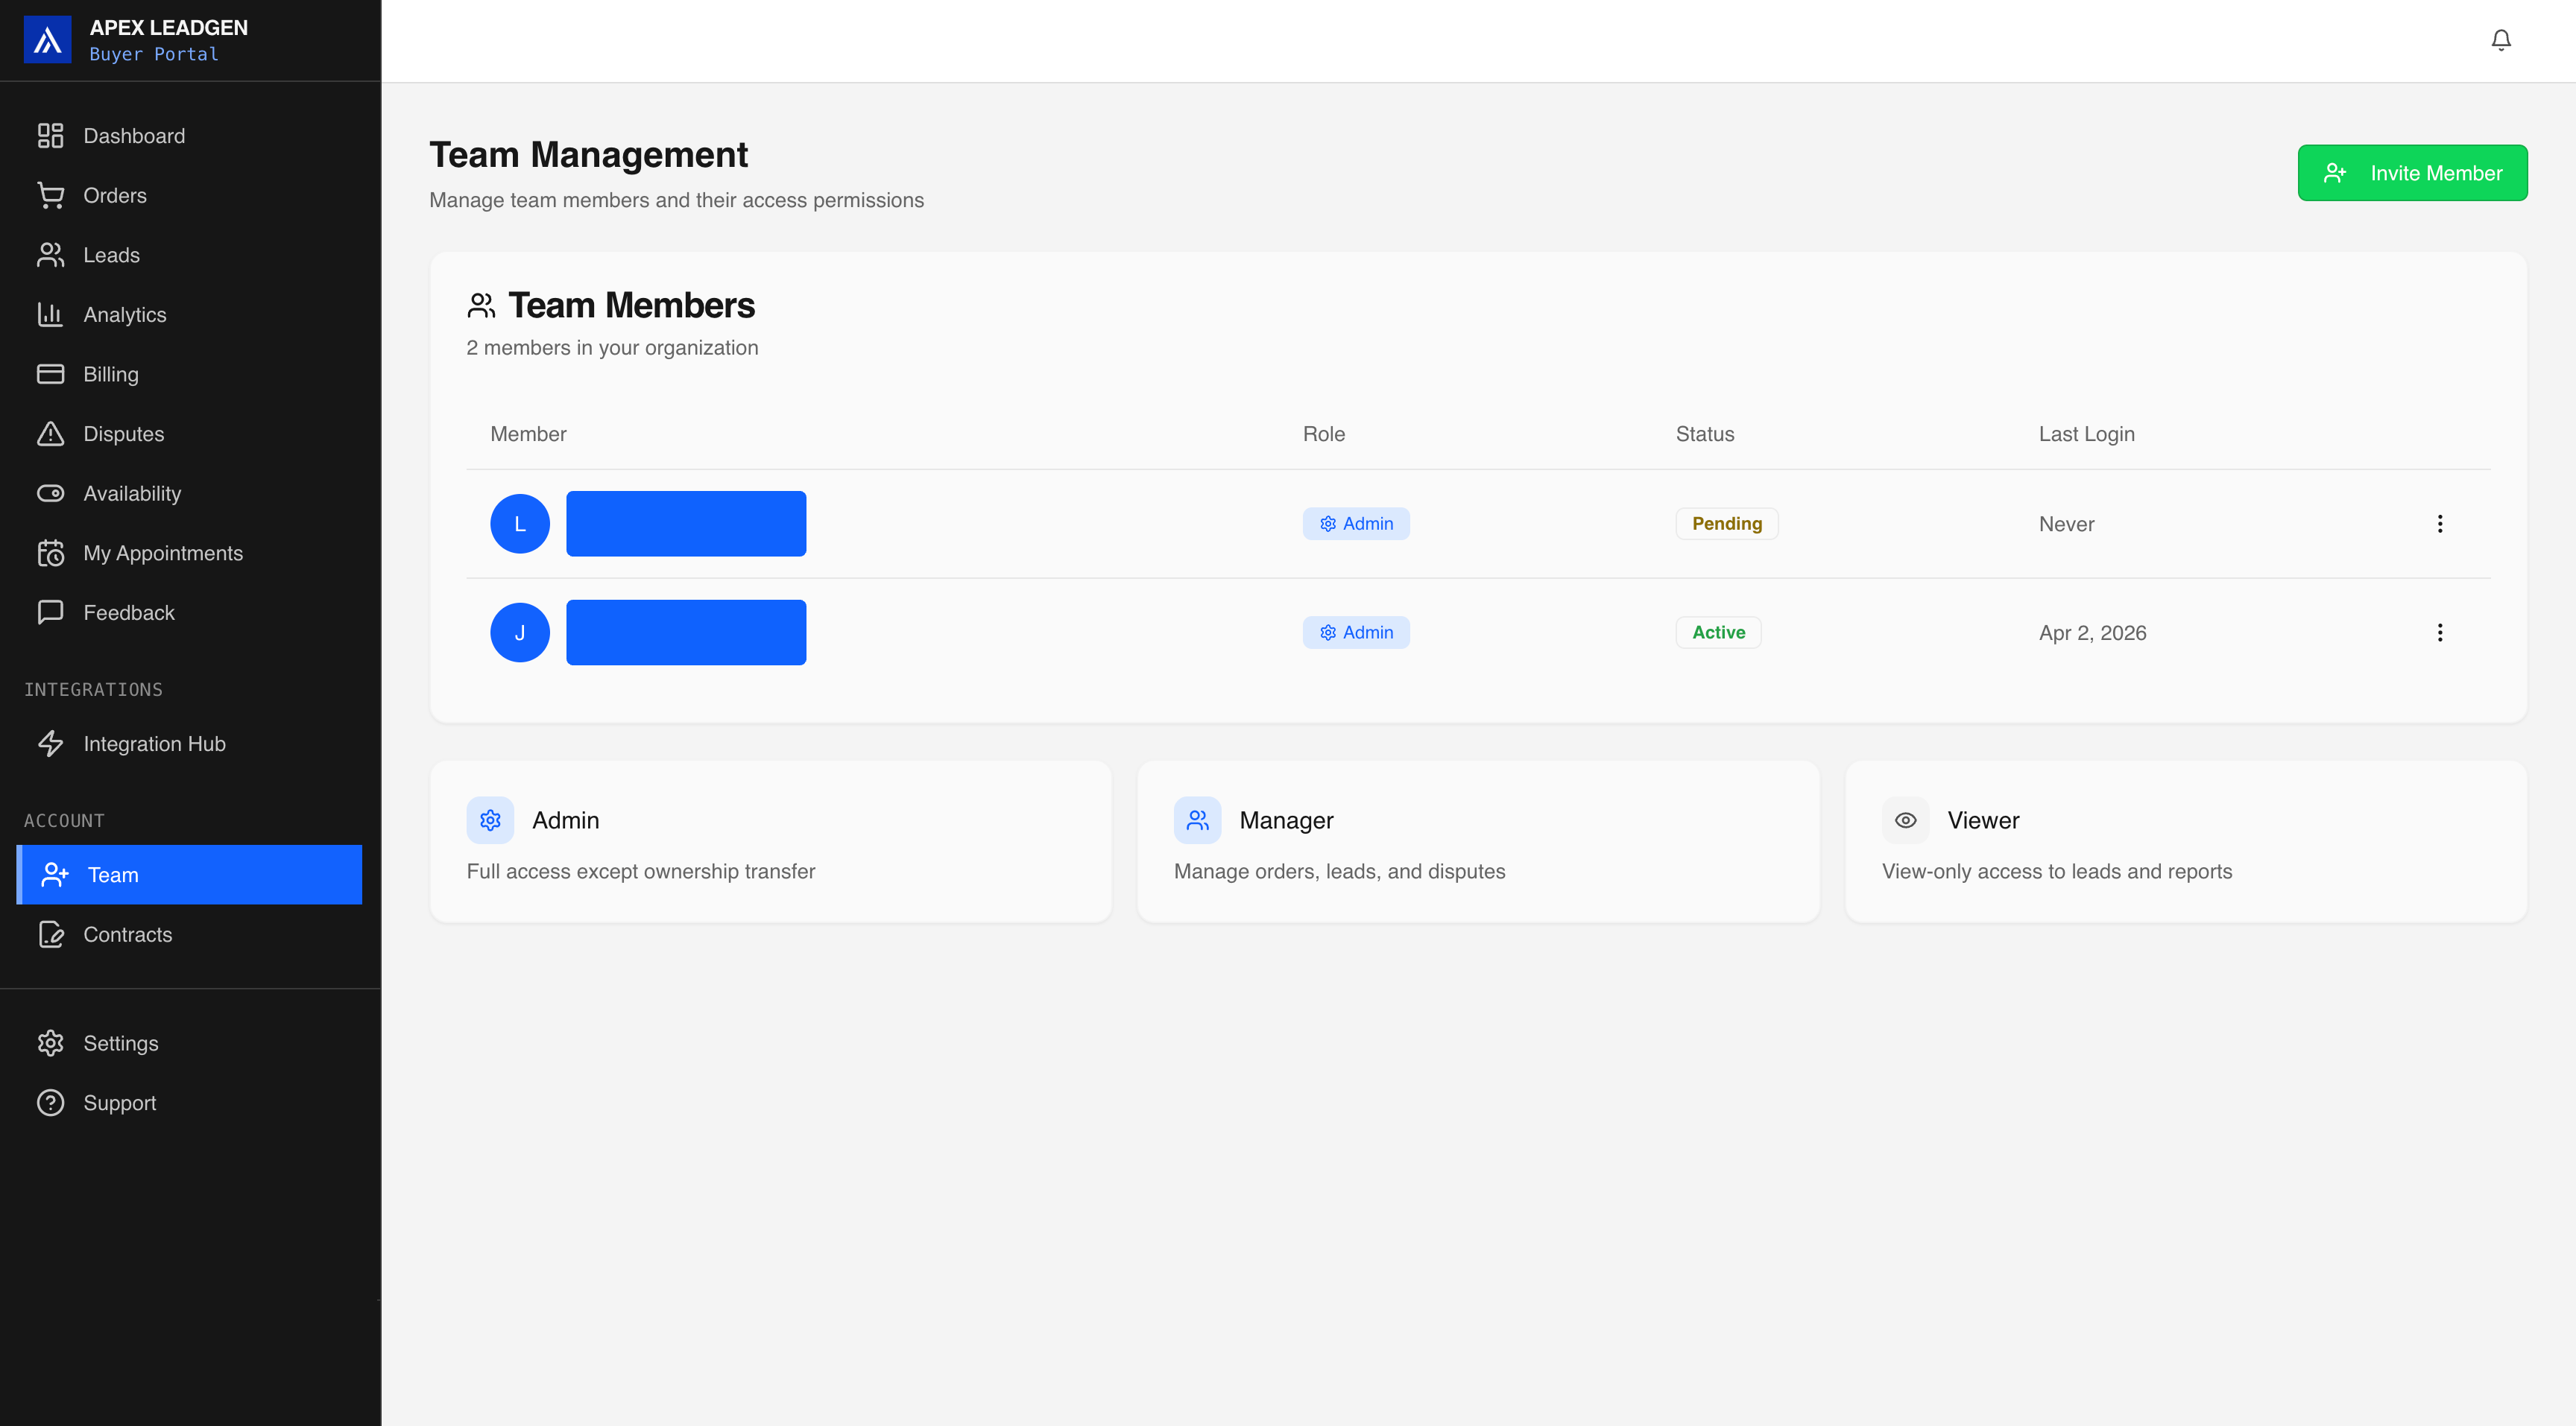2576x1426 pixels.
Task: Open Contracts page
Action: click(x=190, y=934)
